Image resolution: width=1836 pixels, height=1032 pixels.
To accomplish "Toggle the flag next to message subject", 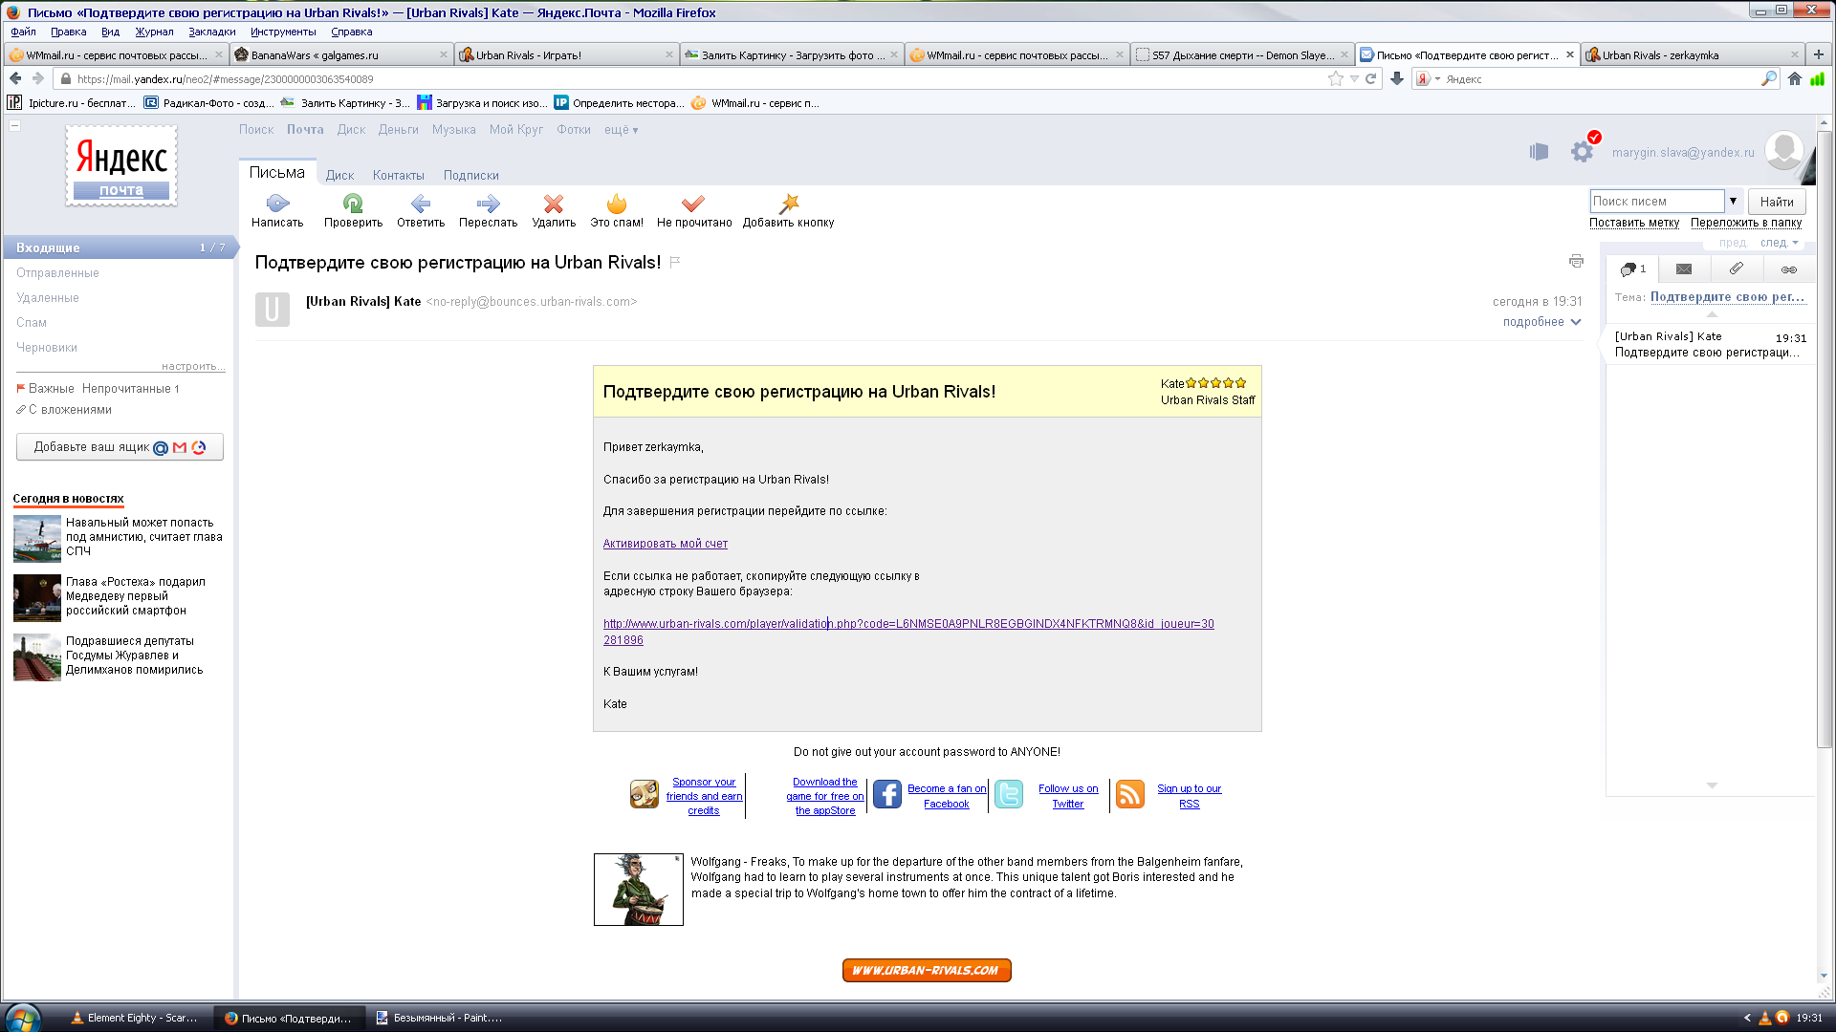I will click(675, 262).
